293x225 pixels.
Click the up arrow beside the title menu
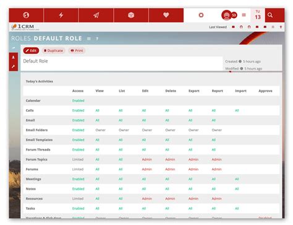point(97,38)
